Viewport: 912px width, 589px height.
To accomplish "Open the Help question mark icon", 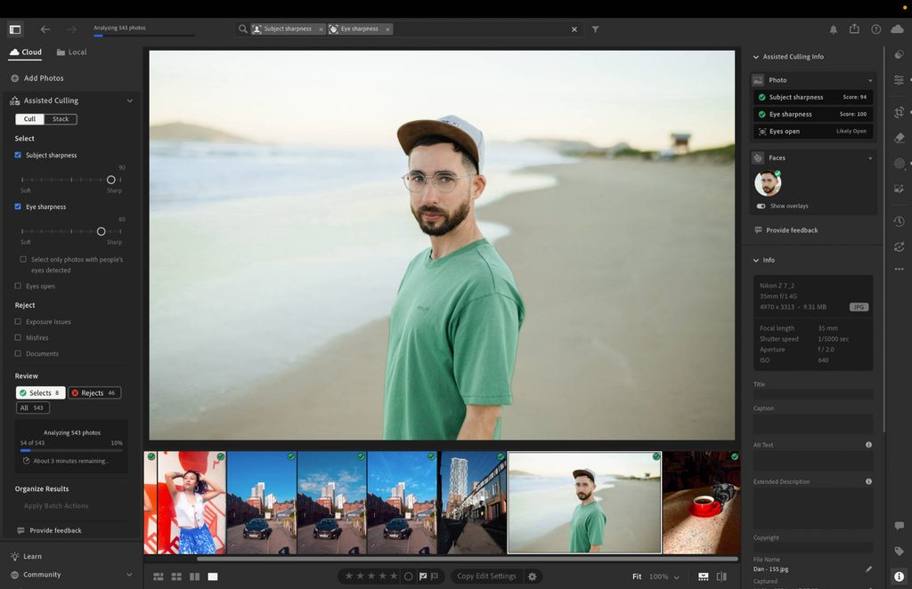I will point(876,29).
